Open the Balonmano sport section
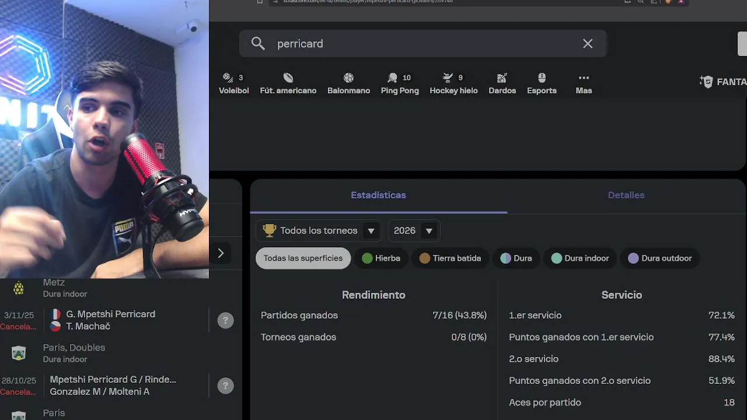This screenshot has width=747, height=420. click(348, 83)
